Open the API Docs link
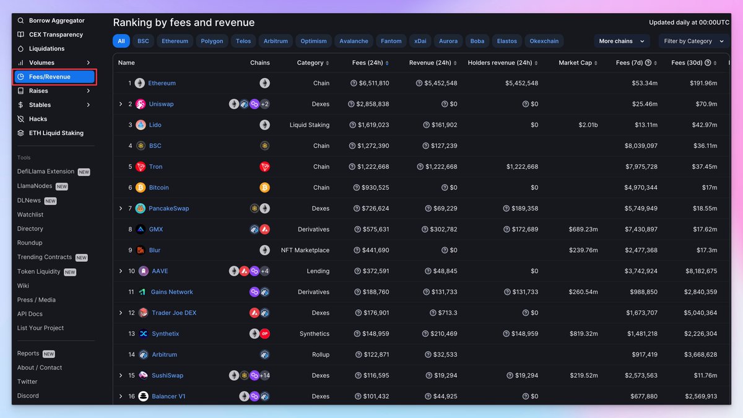 click(30, 314)
